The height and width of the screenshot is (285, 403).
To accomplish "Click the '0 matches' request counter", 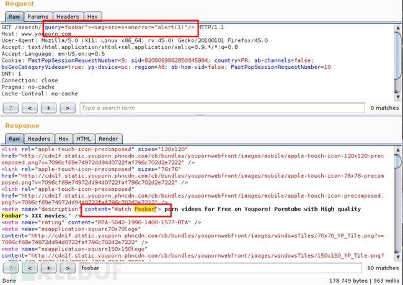I will [x=384, y=108].
